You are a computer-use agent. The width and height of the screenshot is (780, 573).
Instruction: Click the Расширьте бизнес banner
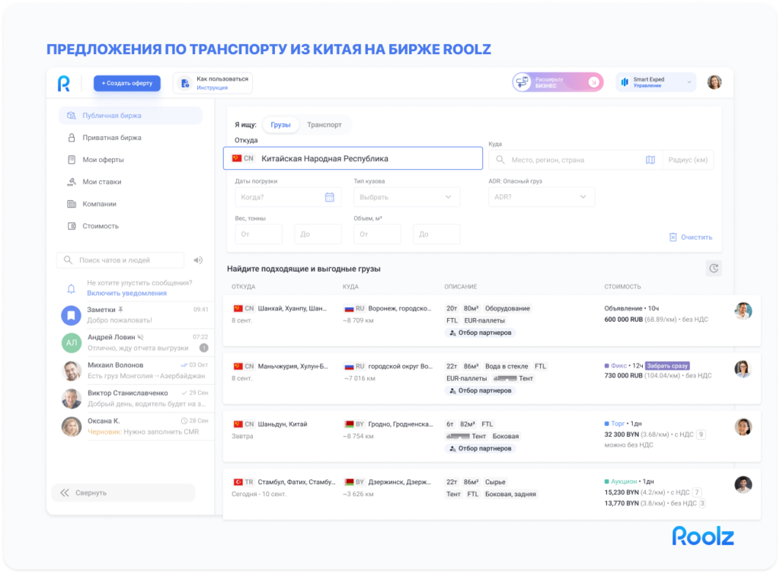point(558,82)
